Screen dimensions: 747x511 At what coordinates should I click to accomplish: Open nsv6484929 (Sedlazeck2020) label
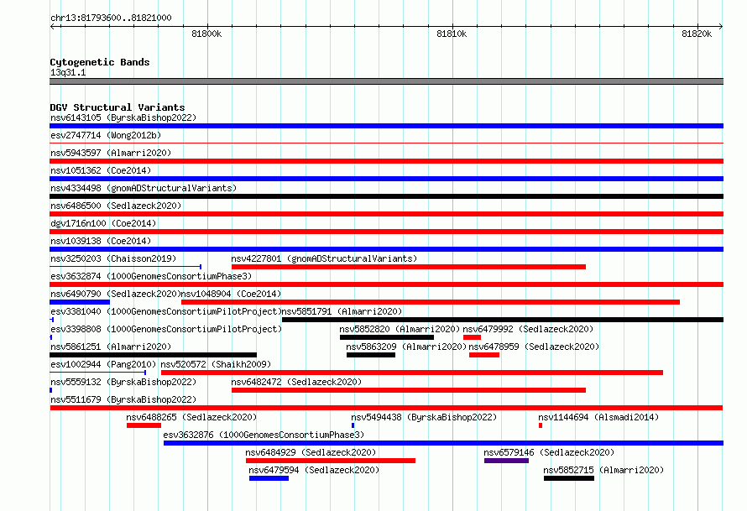tap(311, 452)
